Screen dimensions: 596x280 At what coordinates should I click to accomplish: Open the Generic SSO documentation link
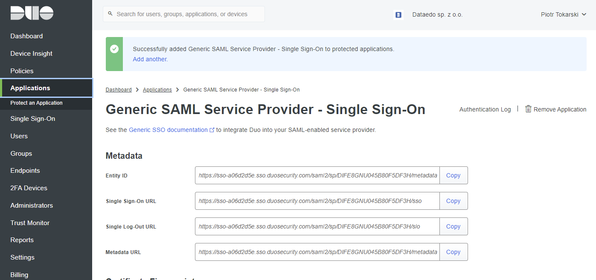click(x=168, y=130)
